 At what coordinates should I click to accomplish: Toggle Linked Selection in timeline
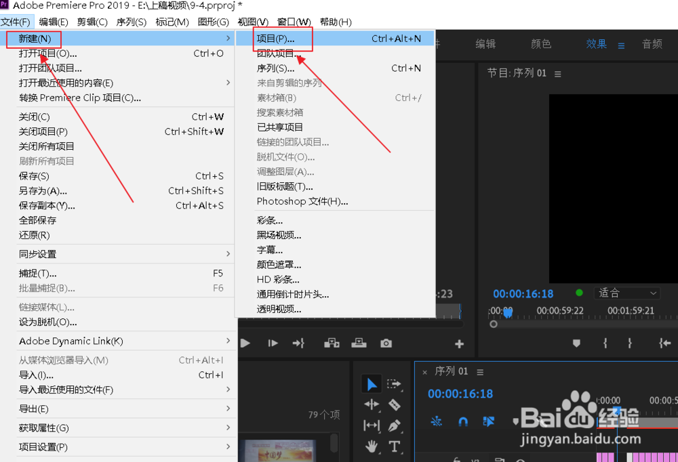(x=489, y=421)
